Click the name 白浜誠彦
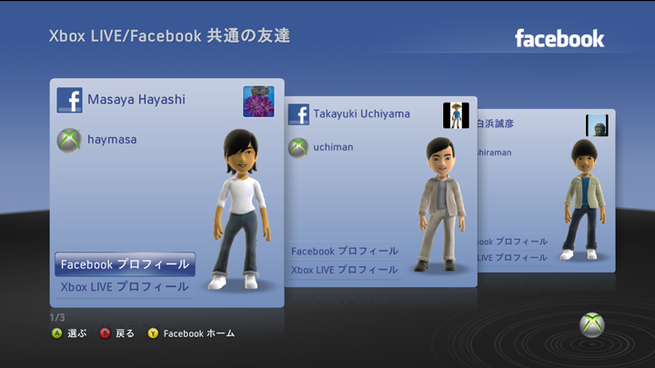Screen dimensions: 655x368 pos(496,124)
